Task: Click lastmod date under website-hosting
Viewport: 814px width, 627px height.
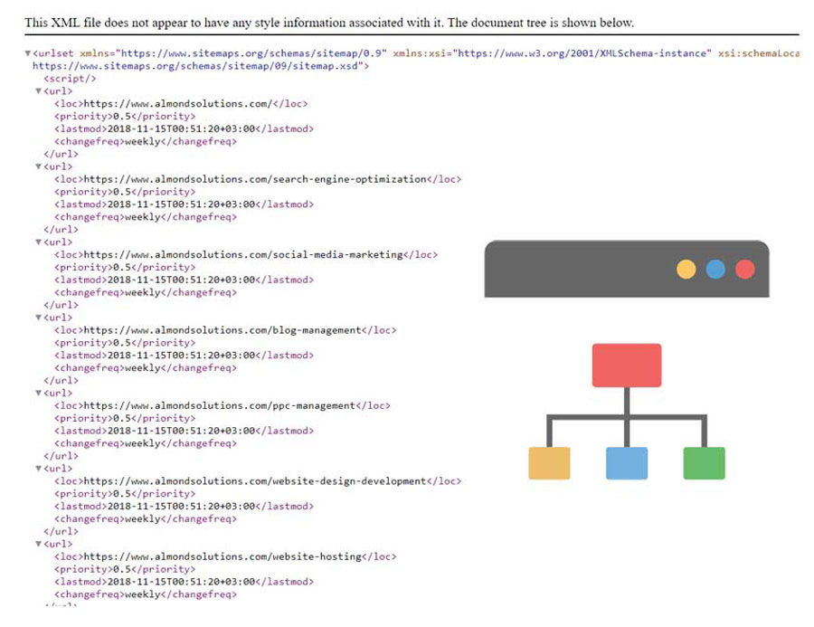Action: (x=184, y=582)
